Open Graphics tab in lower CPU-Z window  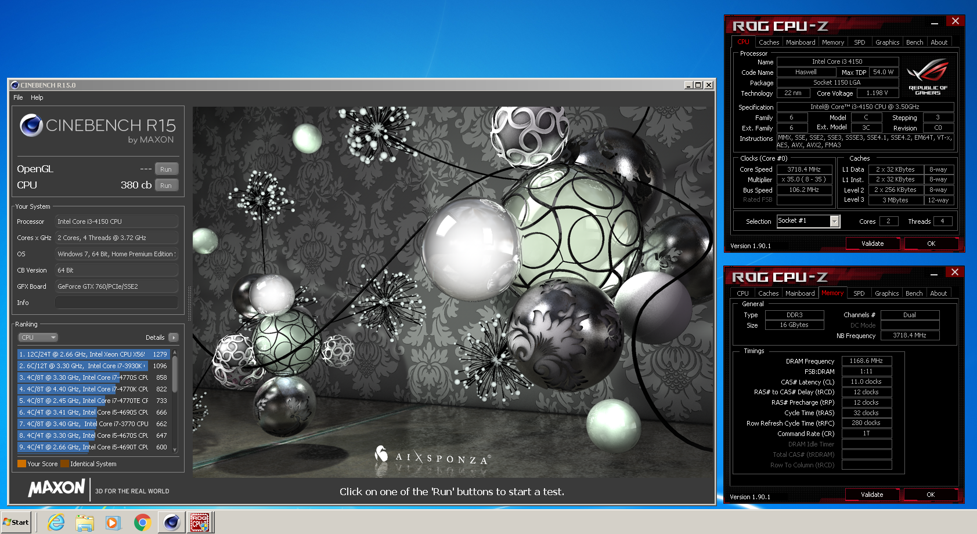(887, 293)
